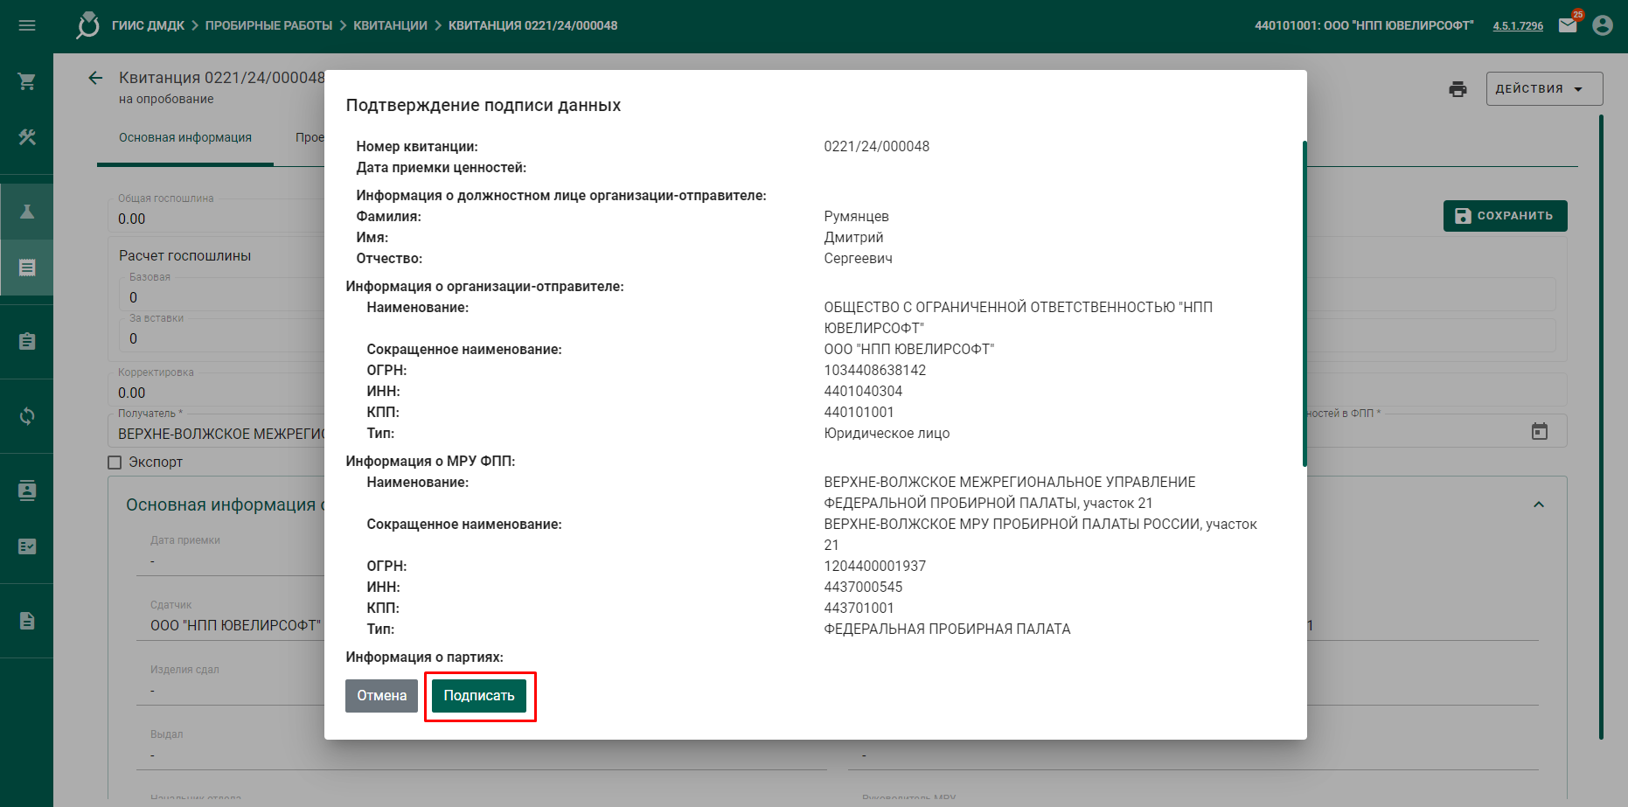Print the receipt with printer icon
The image size is (1628, 807).
(x=1458, y=89)
